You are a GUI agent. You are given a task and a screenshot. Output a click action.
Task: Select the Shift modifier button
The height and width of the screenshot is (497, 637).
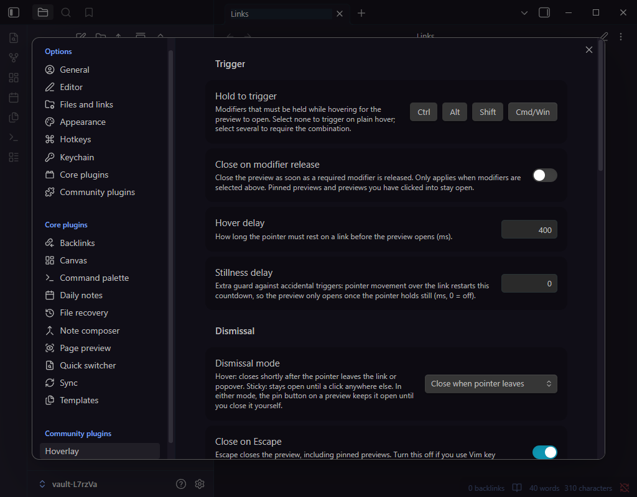488,112
